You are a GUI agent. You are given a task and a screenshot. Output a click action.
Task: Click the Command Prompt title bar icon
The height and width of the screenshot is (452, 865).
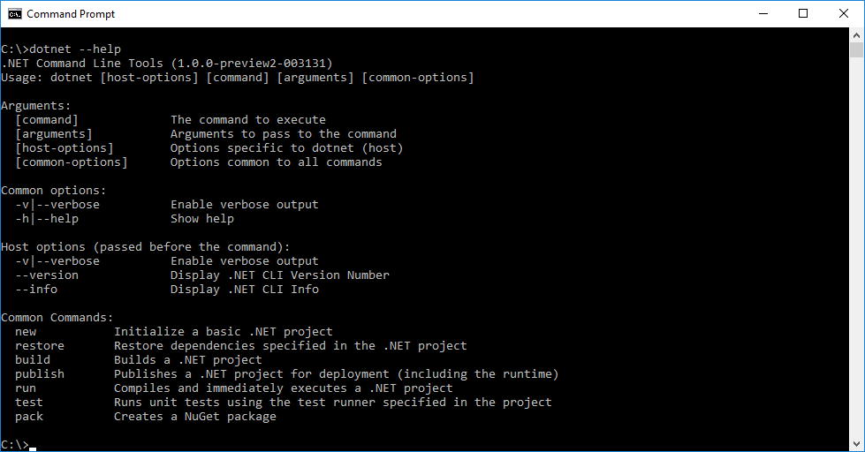[15, 13]
